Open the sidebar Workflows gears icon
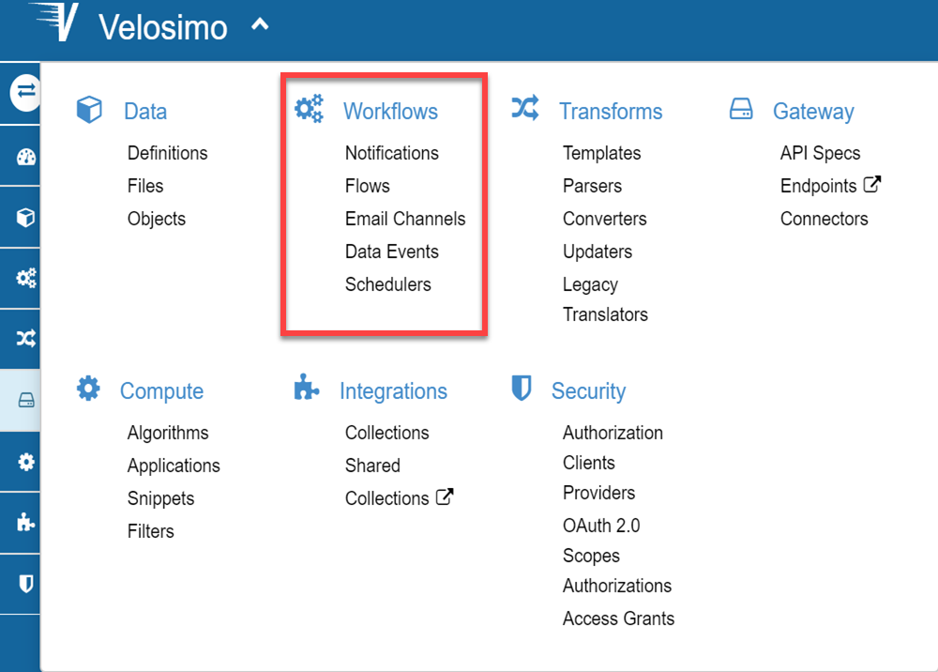This screenshot has height=672, width=938. click(x=25, y=278)
